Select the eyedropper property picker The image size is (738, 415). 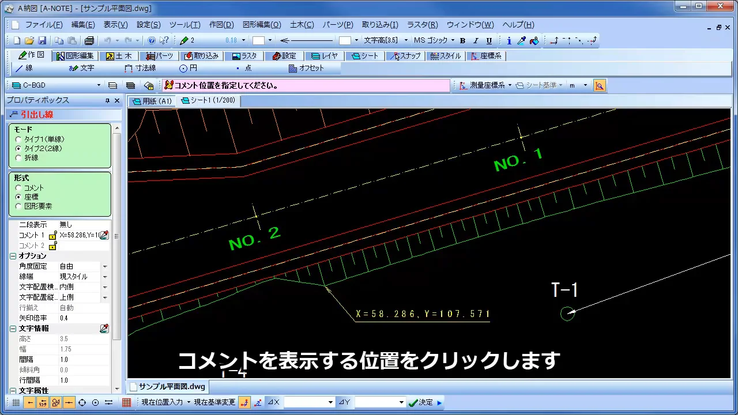click(521, 40)
